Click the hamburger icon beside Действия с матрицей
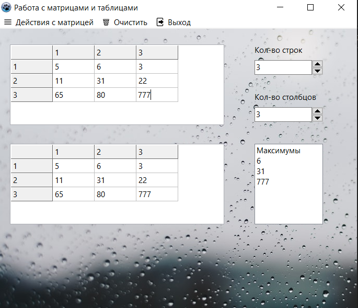Viewport: 358px width, 308px height. (x=8, y=22)
